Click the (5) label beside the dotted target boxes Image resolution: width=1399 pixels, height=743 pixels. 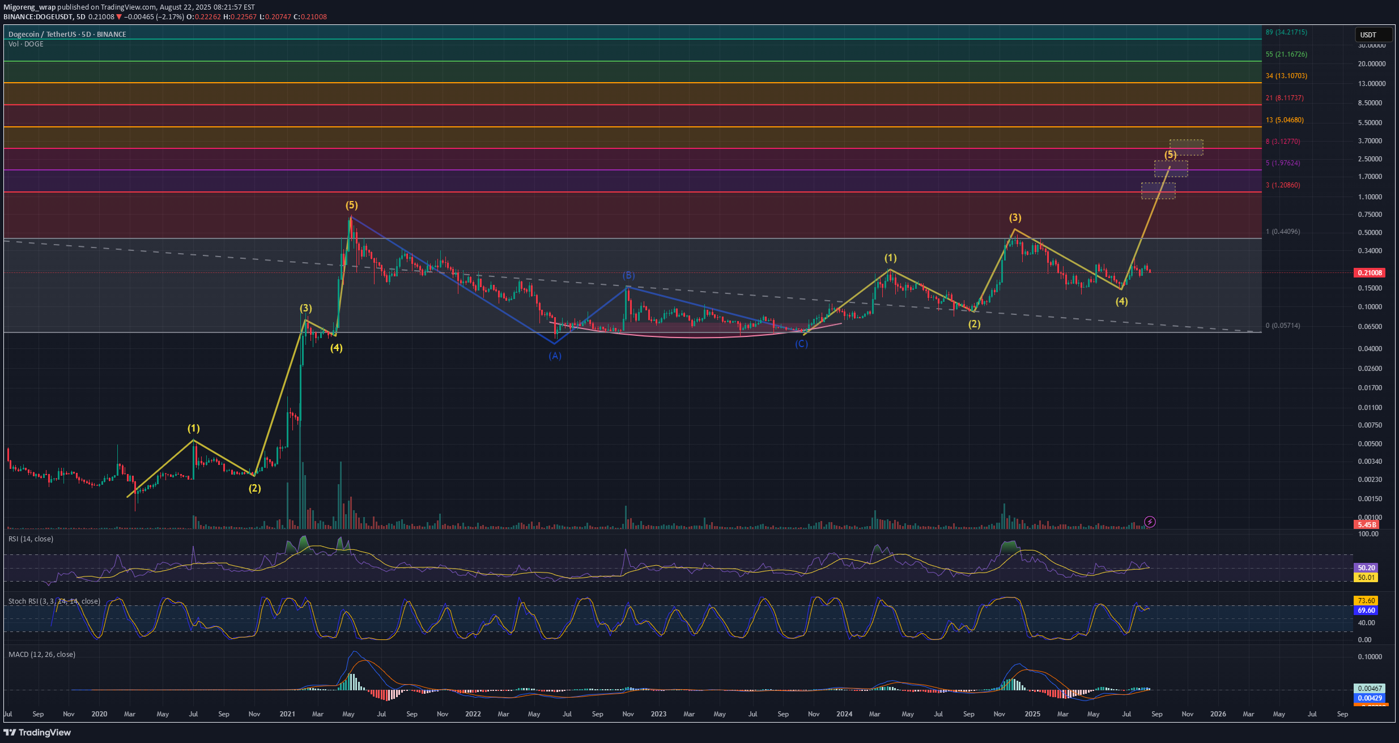pos(1171,155)
